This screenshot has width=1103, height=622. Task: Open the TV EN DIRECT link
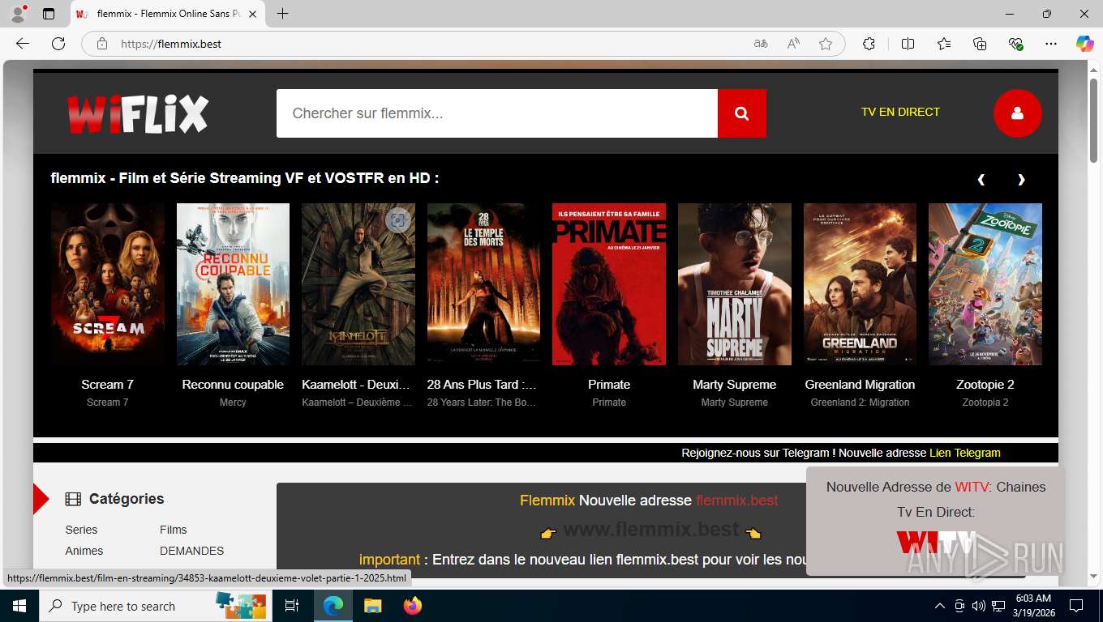(x=900, y=112)
